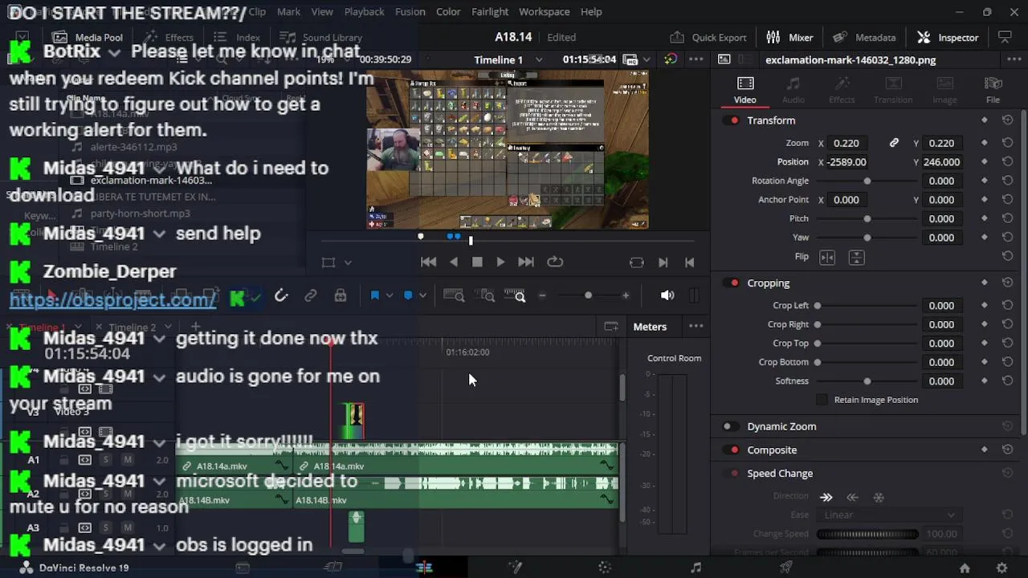
Task: Open the Fusion page icon
Action: 515,568
